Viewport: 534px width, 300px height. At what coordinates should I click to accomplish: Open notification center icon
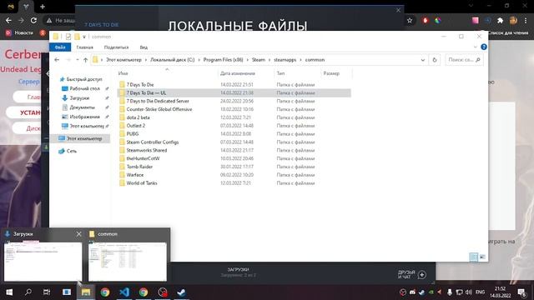[x=521, y=292]
